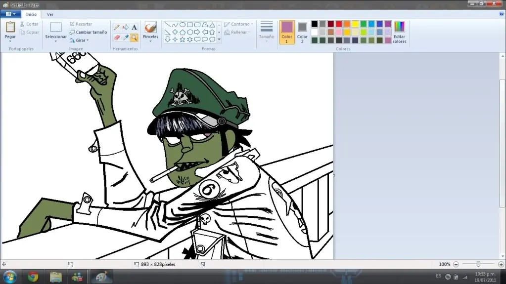Screen dimensions: 506x284
Task: Click the Pinceles brush icon
Action: (150, 27)
